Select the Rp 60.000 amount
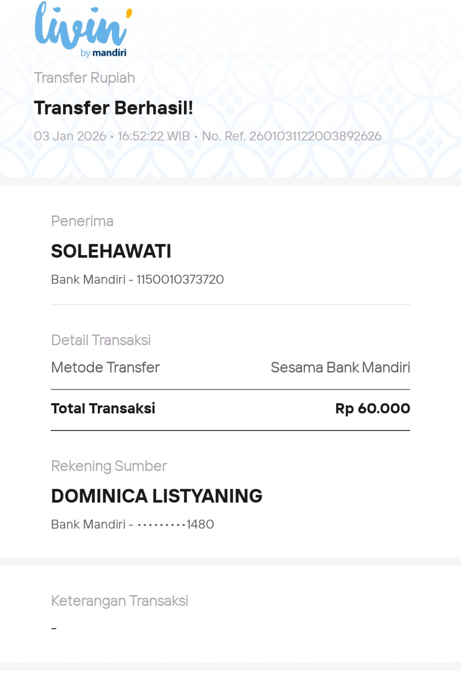The height and width of the screenshot is (692, 461). point(372,408)
